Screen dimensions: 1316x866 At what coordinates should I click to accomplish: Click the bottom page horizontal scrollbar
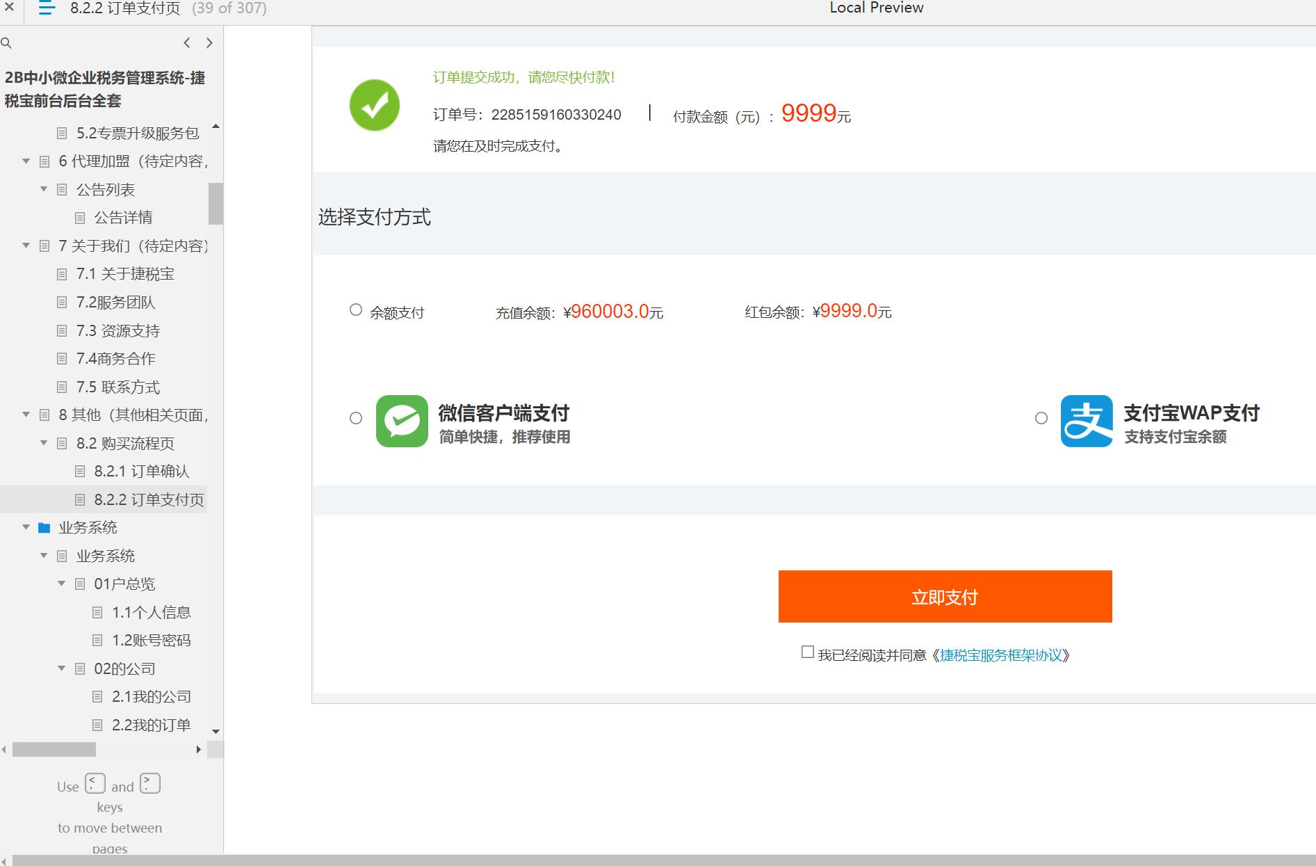coord(664,860)
